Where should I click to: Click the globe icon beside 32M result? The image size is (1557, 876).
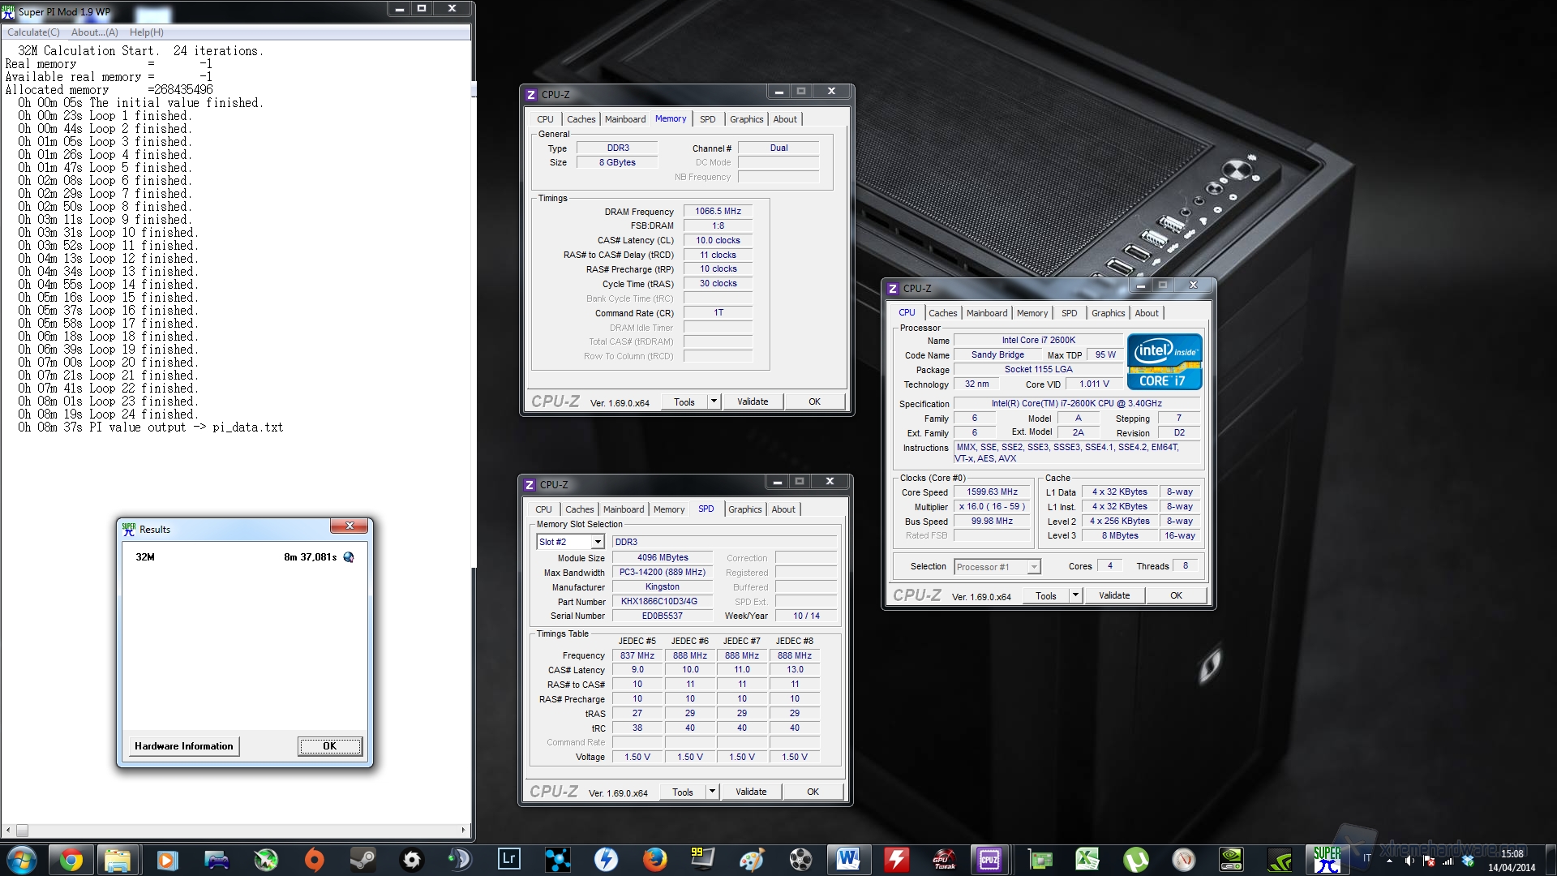349,557
